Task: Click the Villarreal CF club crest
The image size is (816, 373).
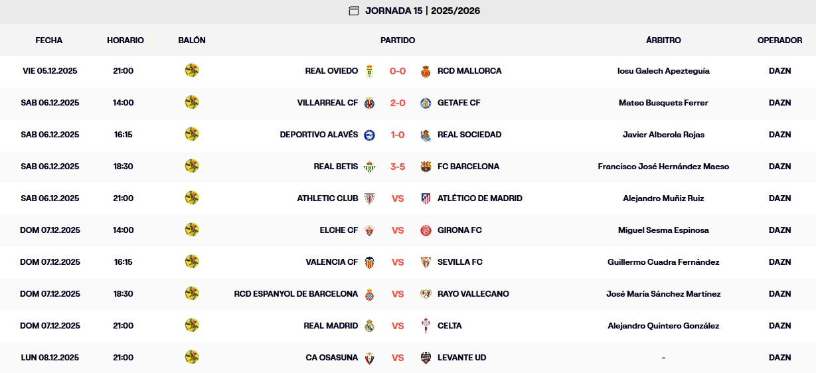Action: [370, 103]
